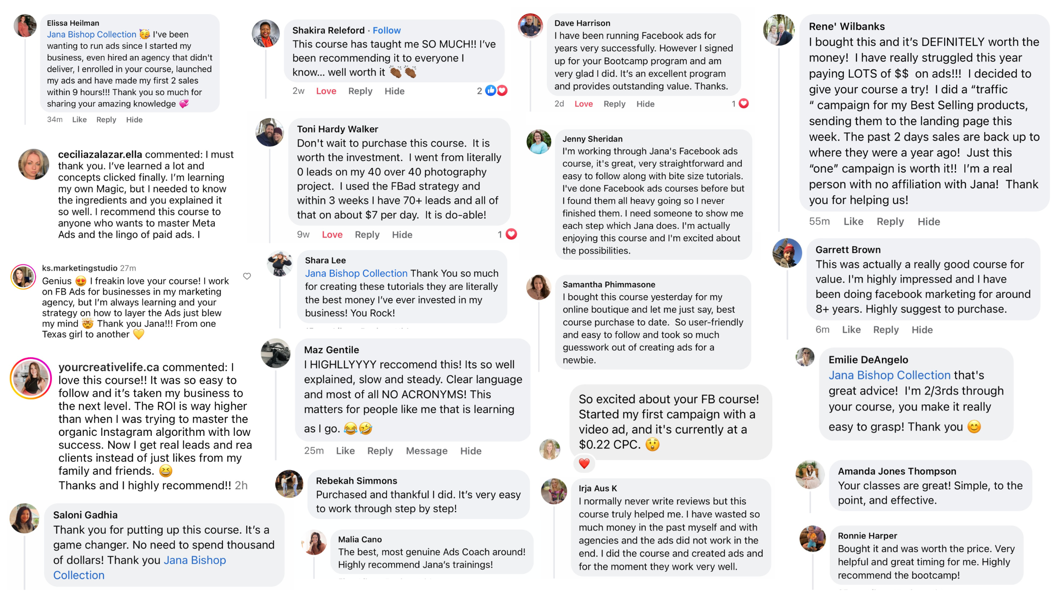The width and height of the screenshot is (1061, 596).
Task: Click the heart reaction on Toni Hardy Walker's comment
Action: click(x=511, y=234)
